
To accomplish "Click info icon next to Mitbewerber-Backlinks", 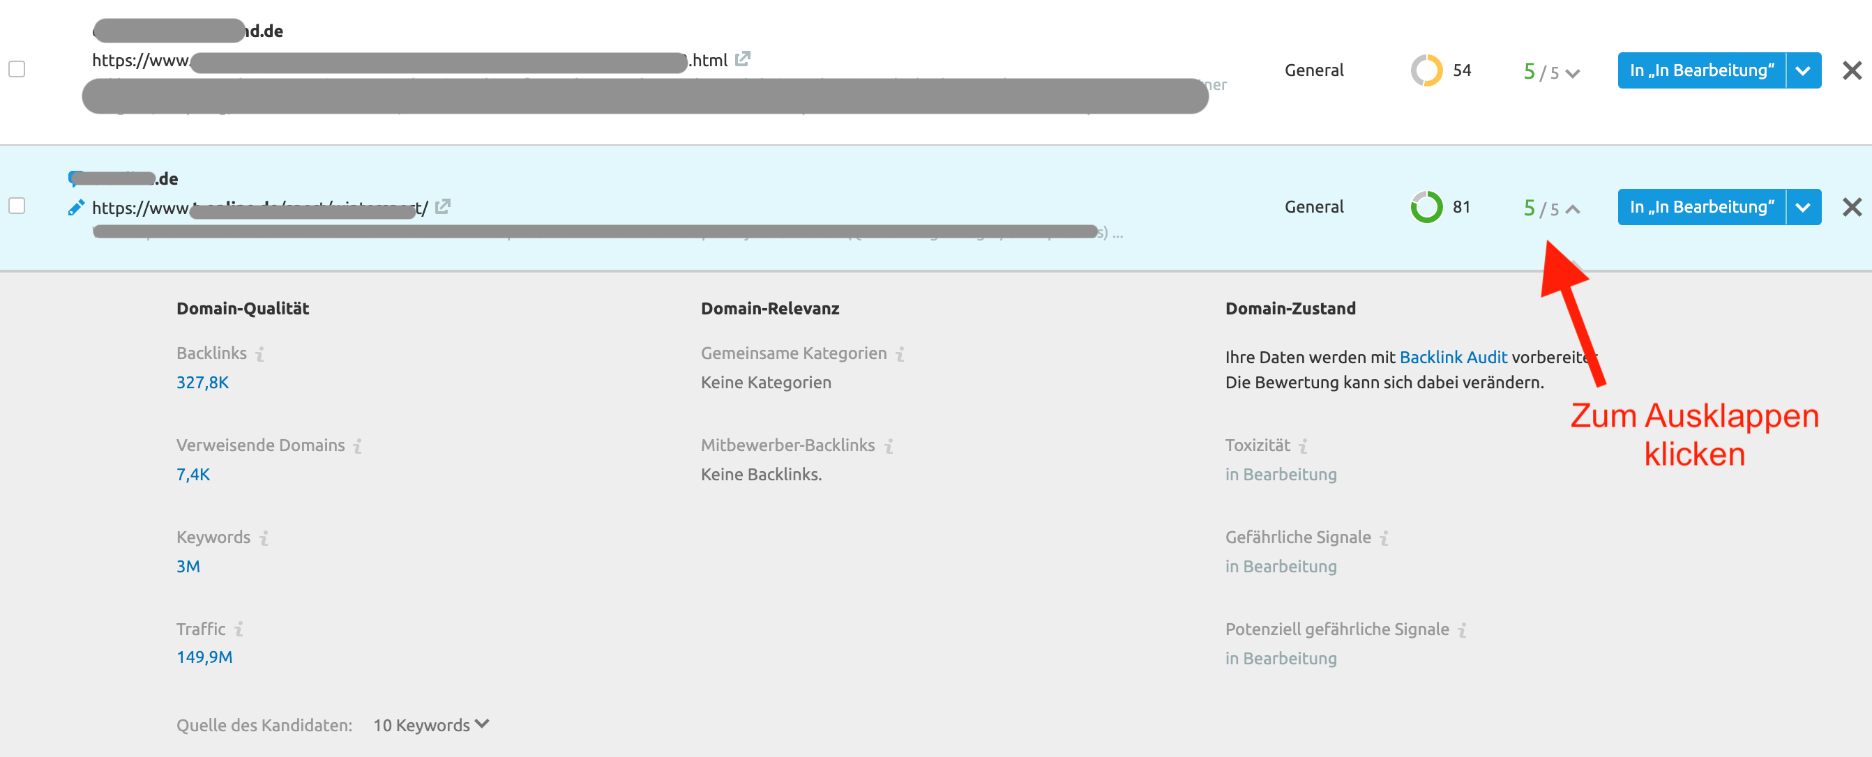I will 888,445.
